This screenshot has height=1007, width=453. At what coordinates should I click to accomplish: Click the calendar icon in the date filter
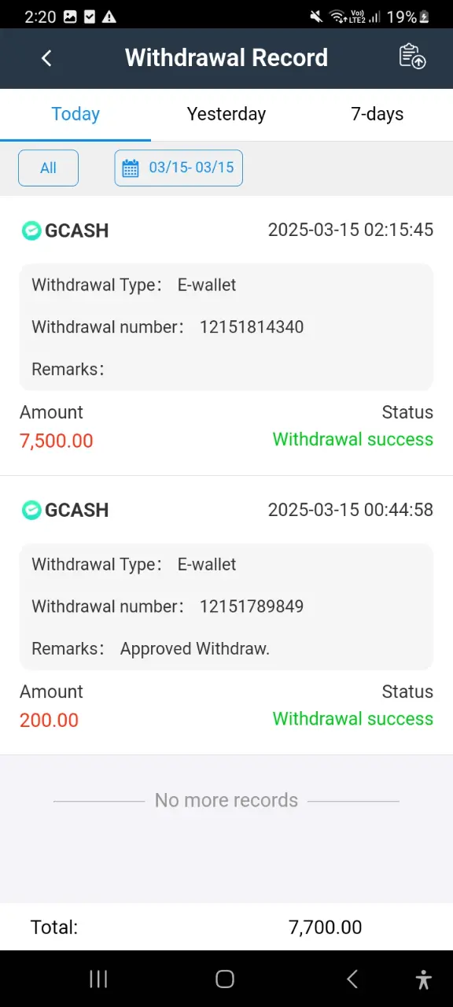pos(131,168)
